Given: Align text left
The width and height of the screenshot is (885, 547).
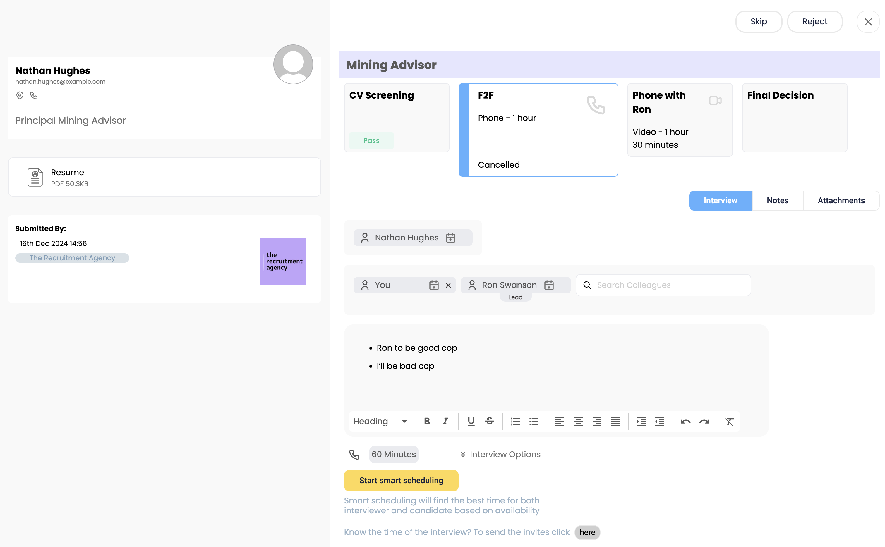Looking at the screenshot, I should tap(560, 421).
